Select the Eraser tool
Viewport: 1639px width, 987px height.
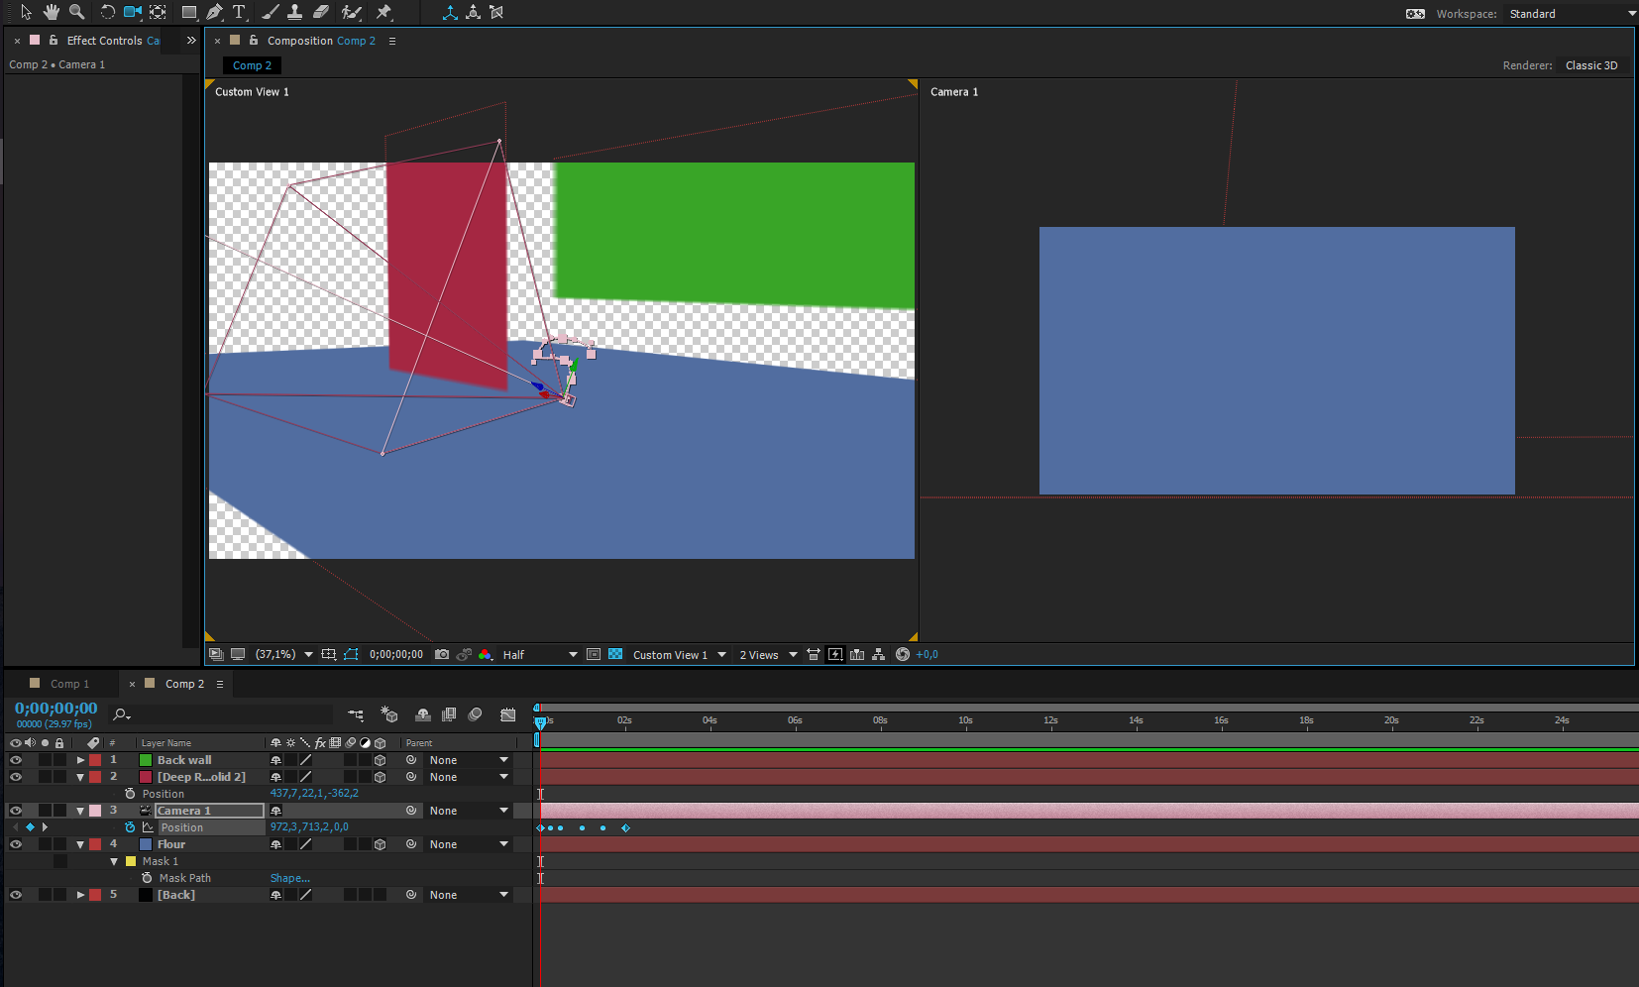click(320, 12)
